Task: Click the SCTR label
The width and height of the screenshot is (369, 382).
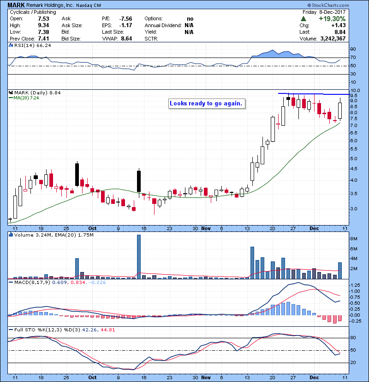Action: click(x=151, y=39)
